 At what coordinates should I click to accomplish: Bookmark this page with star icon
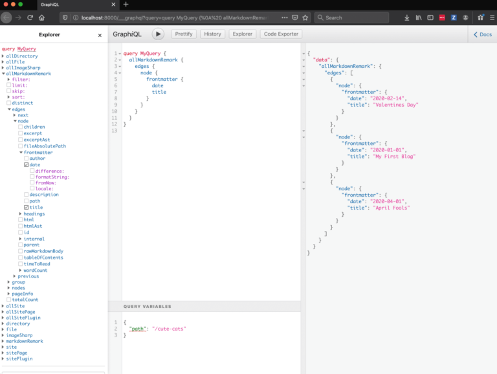click(x=305, y=17)
